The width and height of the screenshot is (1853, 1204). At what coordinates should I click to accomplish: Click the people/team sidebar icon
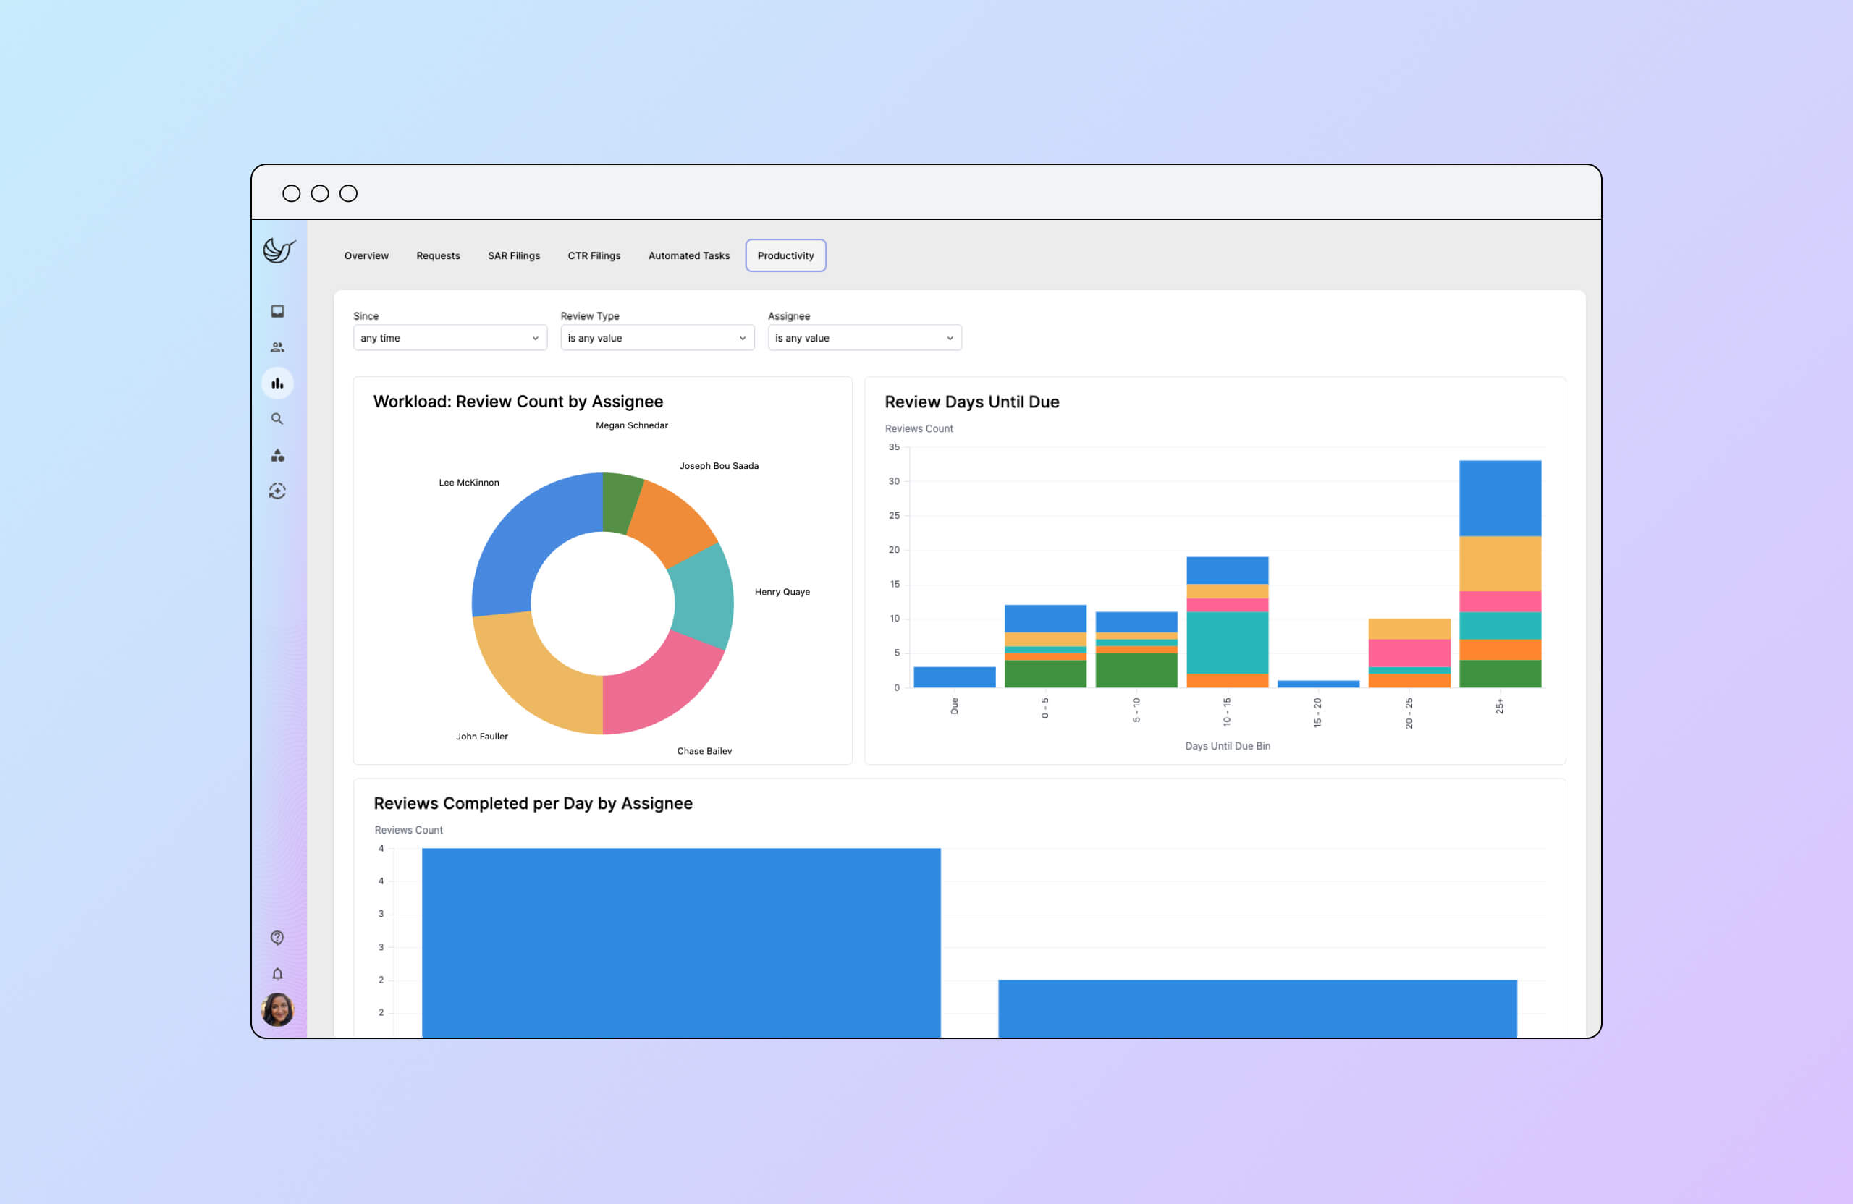279,347
